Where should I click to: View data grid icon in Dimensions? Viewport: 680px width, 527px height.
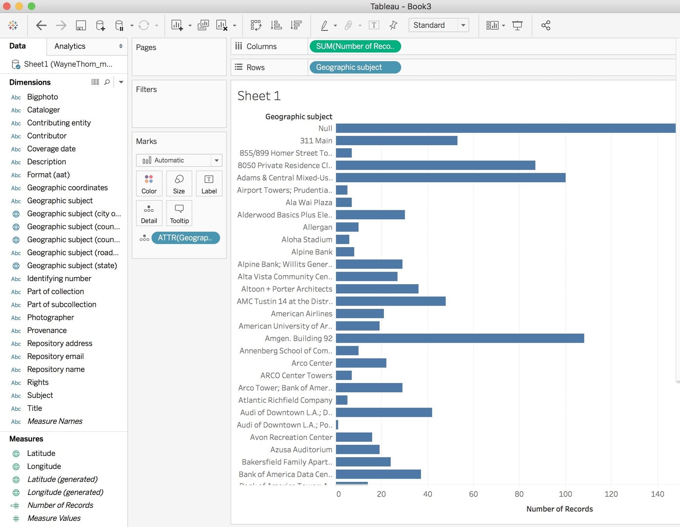coord(95,82)
